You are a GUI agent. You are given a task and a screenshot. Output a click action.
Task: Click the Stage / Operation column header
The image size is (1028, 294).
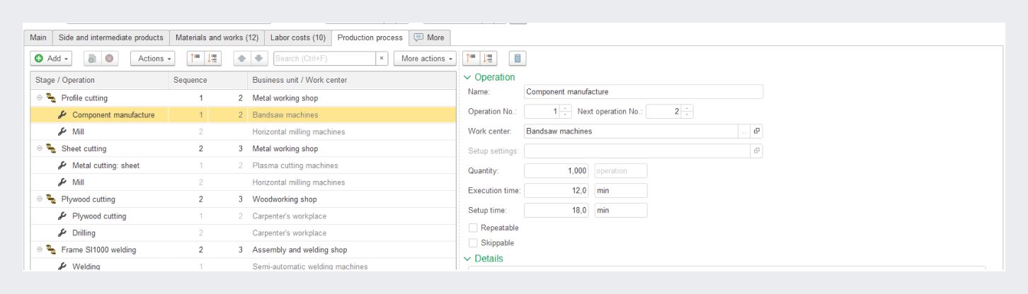pos(99,81)
